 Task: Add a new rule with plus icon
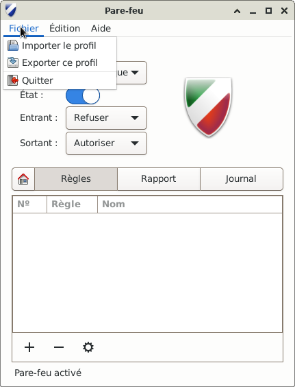coord(29,347)
